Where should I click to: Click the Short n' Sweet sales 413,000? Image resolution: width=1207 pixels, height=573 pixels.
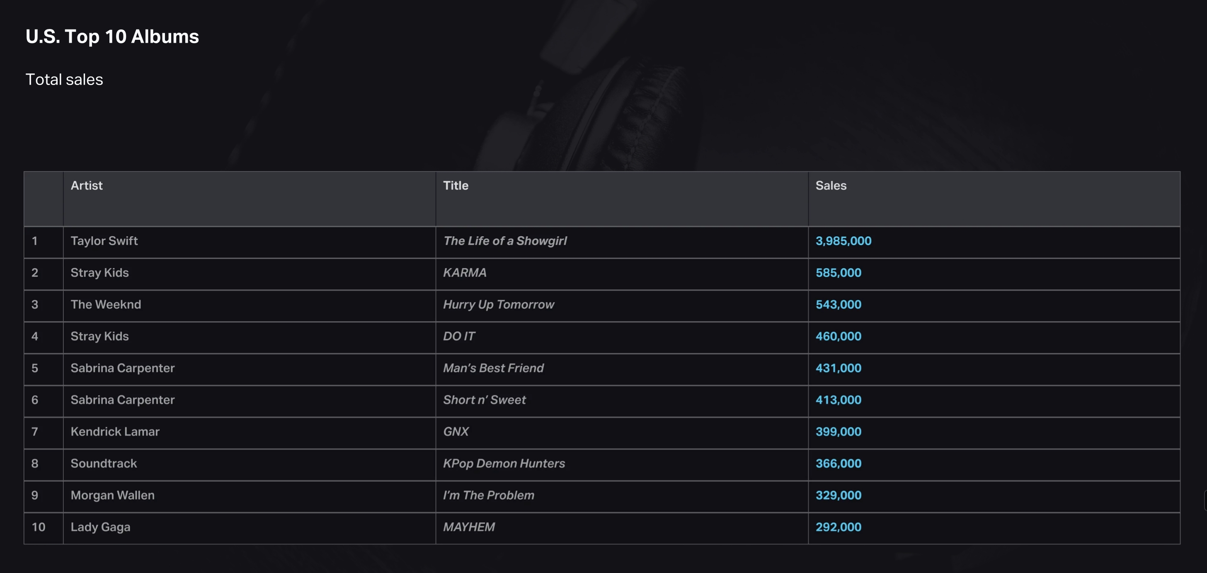838,400
